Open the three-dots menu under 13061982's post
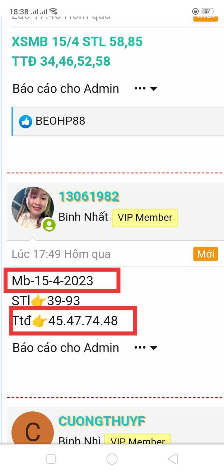The width and height of the screenshot is (224, 474). pyautogui.click(x=140, y=347)
